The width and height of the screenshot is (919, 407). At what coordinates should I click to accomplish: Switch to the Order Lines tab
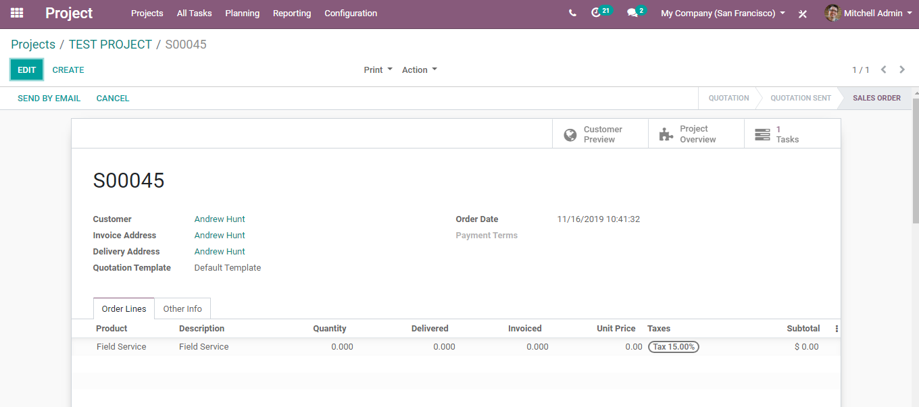pyautogui.click(x=124, y=308)
